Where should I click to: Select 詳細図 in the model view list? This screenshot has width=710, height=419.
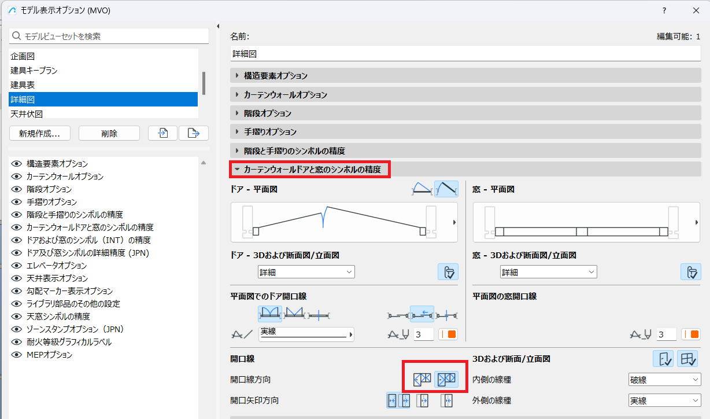coord(103,100)
